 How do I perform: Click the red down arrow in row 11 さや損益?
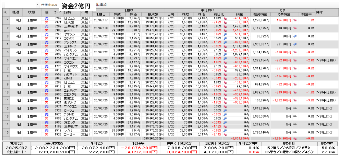[x=295, y=100]
